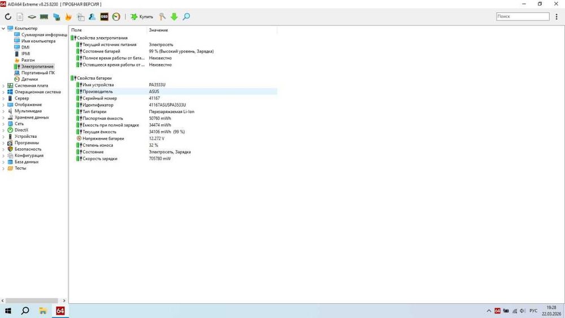Open the gauge sensor panel icon

tap(116, 16)
